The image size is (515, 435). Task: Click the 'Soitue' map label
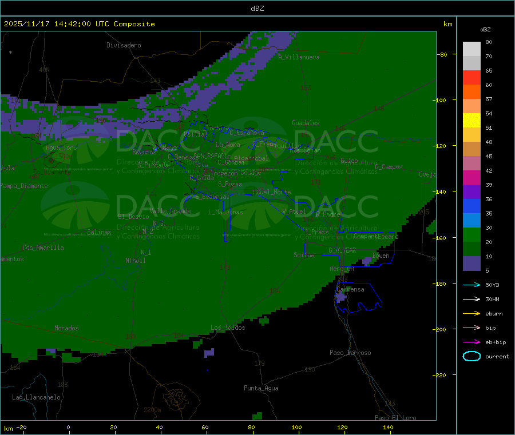[x=304, y=255]
